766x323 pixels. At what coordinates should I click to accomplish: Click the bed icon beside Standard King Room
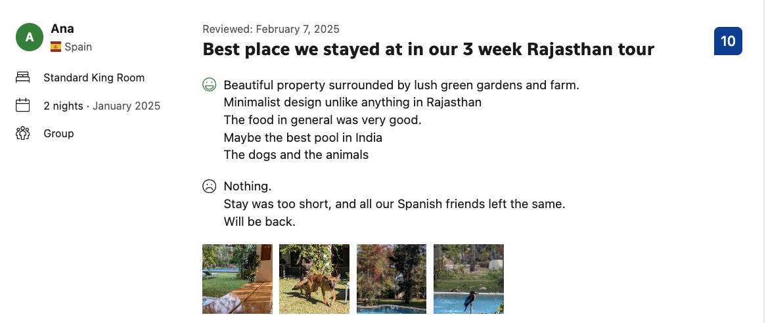23,77
